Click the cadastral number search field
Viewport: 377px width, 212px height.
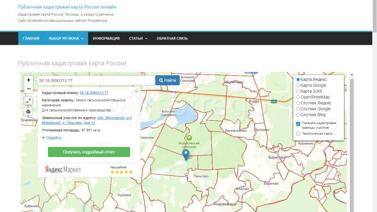(95, 80)
